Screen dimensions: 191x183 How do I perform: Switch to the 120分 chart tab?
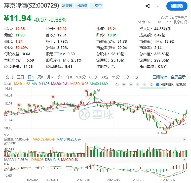pos(81,77)
